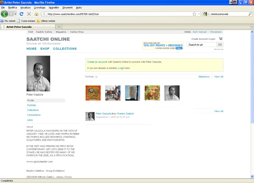254x183 pixels.
Task: Click the Come iniziare bookmark
Action: point(26,21)
